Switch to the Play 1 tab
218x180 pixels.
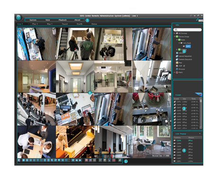[x=35, y=24]
